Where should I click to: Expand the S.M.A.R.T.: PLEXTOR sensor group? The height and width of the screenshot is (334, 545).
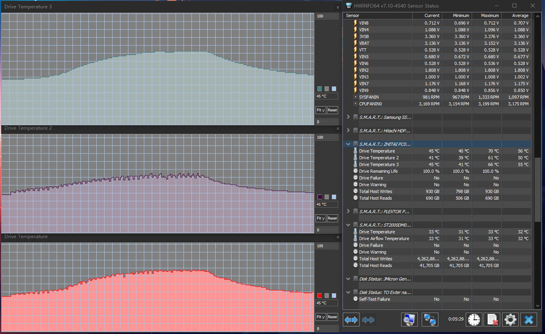coord(348,211)
